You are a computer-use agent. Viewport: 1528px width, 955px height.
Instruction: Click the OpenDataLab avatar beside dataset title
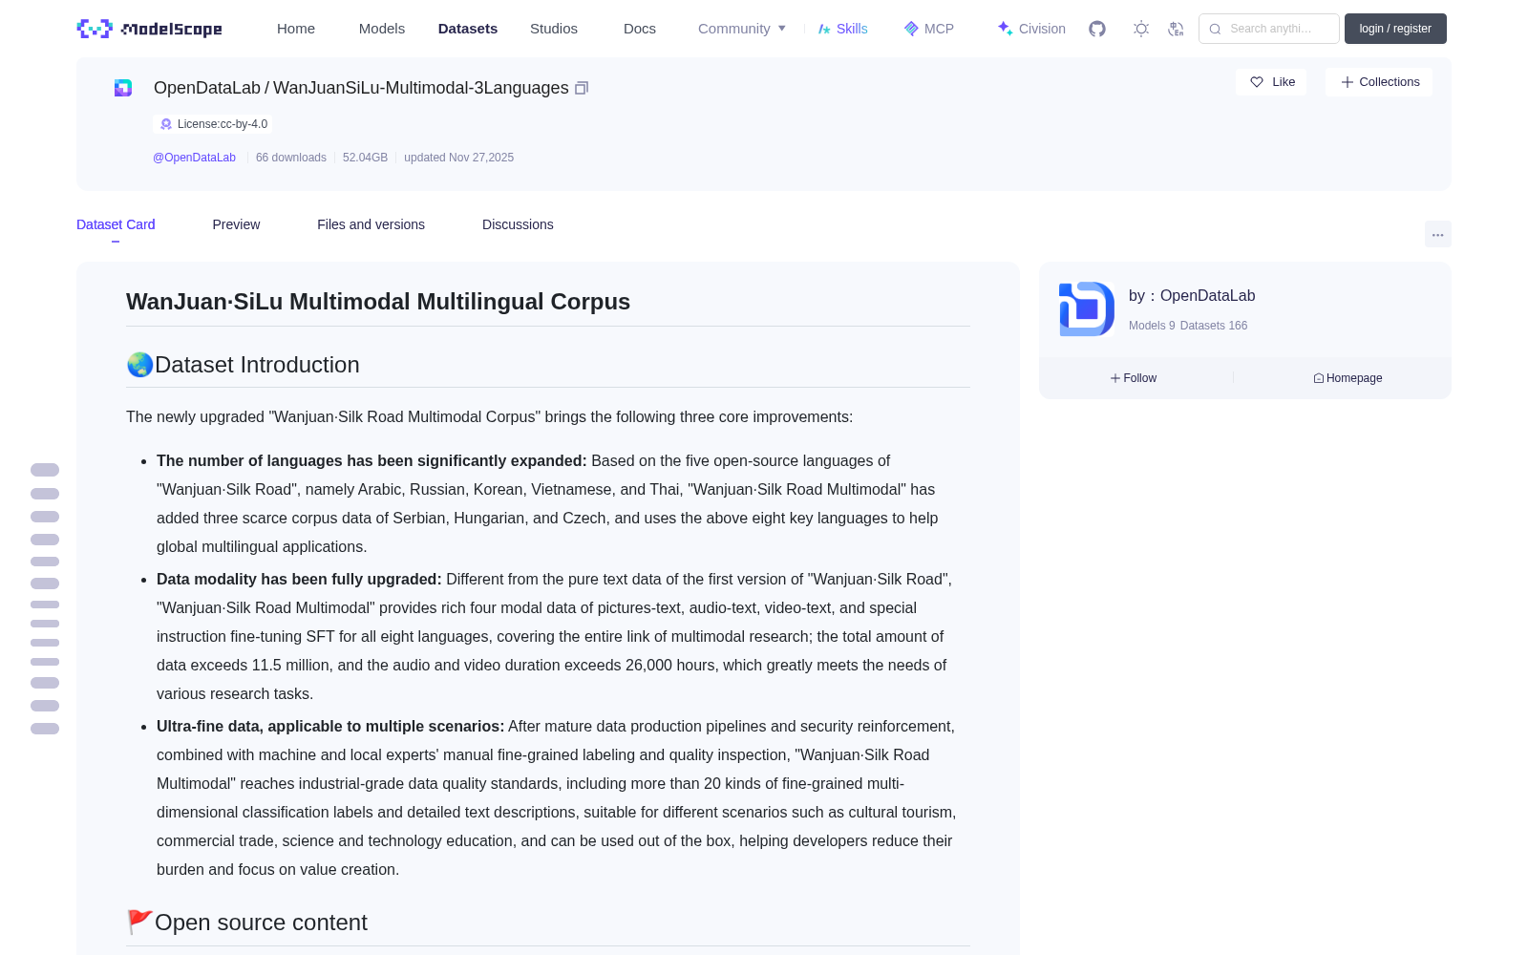point(123,88)
